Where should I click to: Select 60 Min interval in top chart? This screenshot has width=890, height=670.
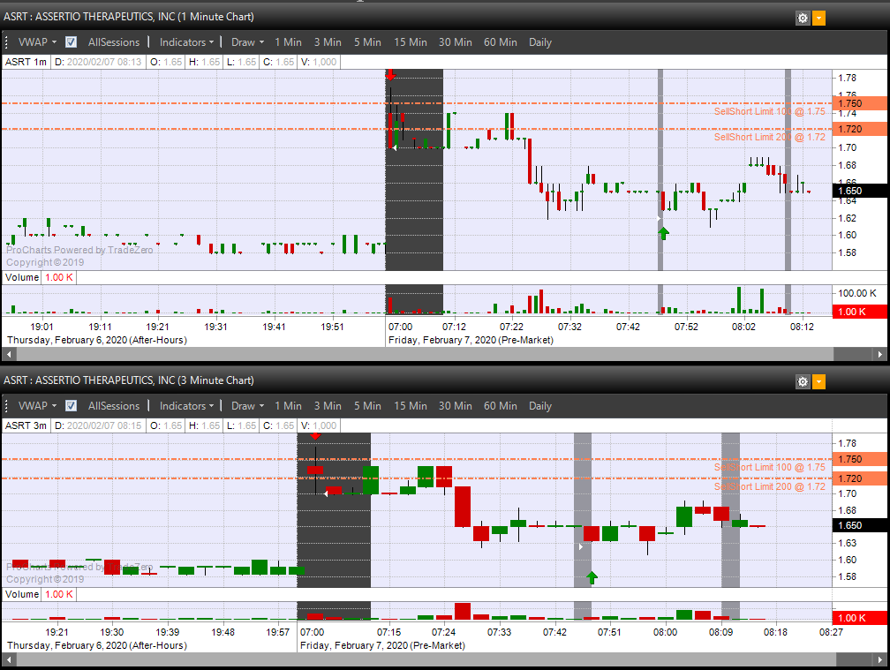[x=501, y=42]
